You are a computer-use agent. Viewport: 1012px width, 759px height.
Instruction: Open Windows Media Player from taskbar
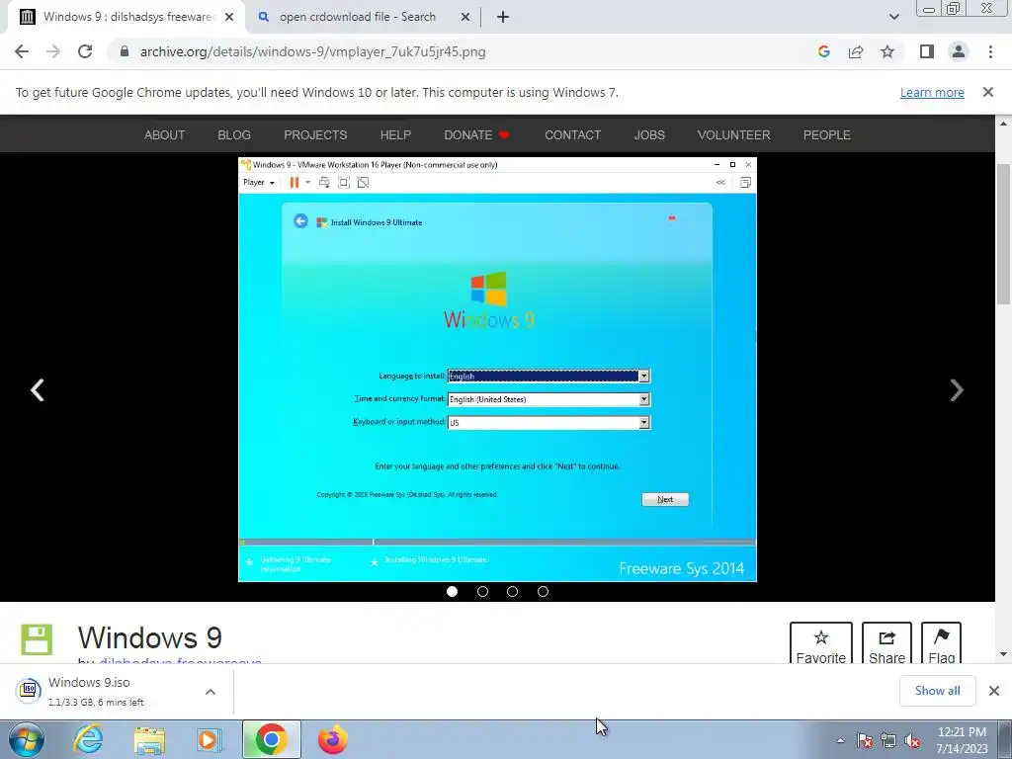tap(210, 739)
